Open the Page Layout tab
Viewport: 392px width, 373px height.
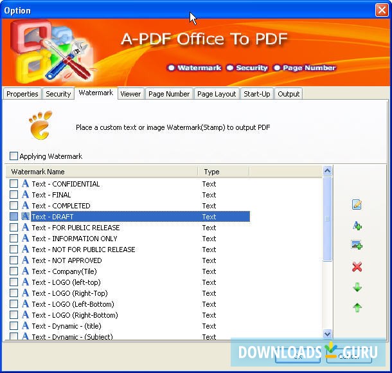217,94
